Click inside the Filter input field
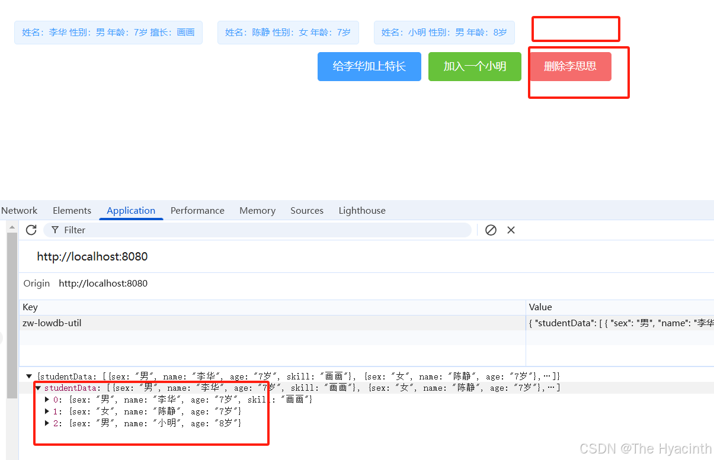The width and height of the screenshot is (714, 460). click(x=237, y=230)
